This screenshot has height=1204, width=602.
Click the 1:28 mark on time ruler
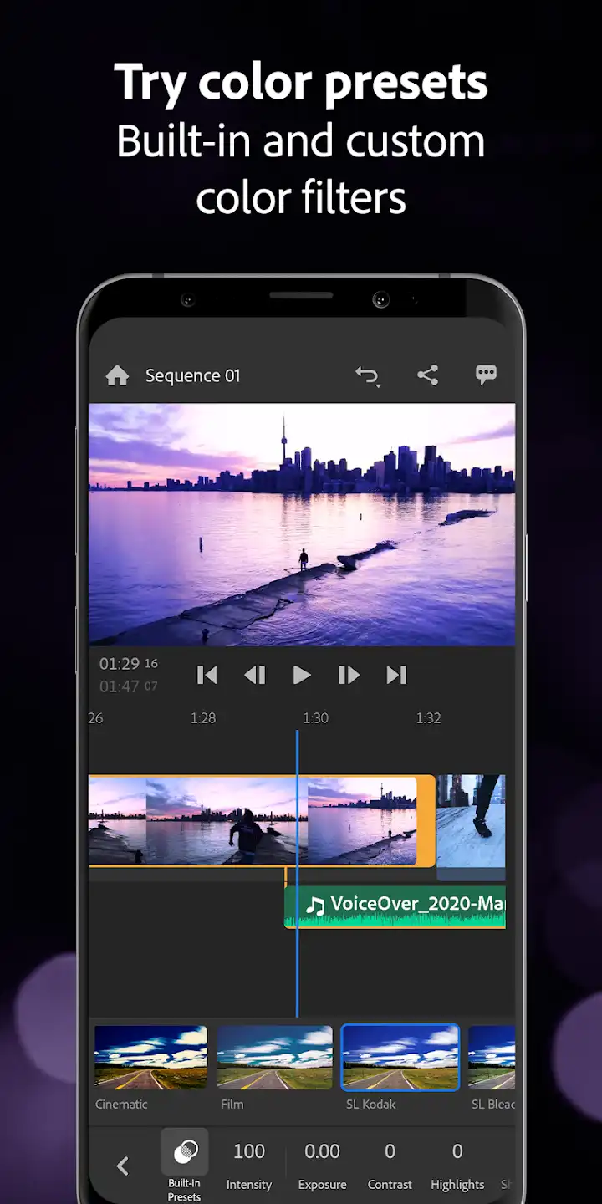203,718
